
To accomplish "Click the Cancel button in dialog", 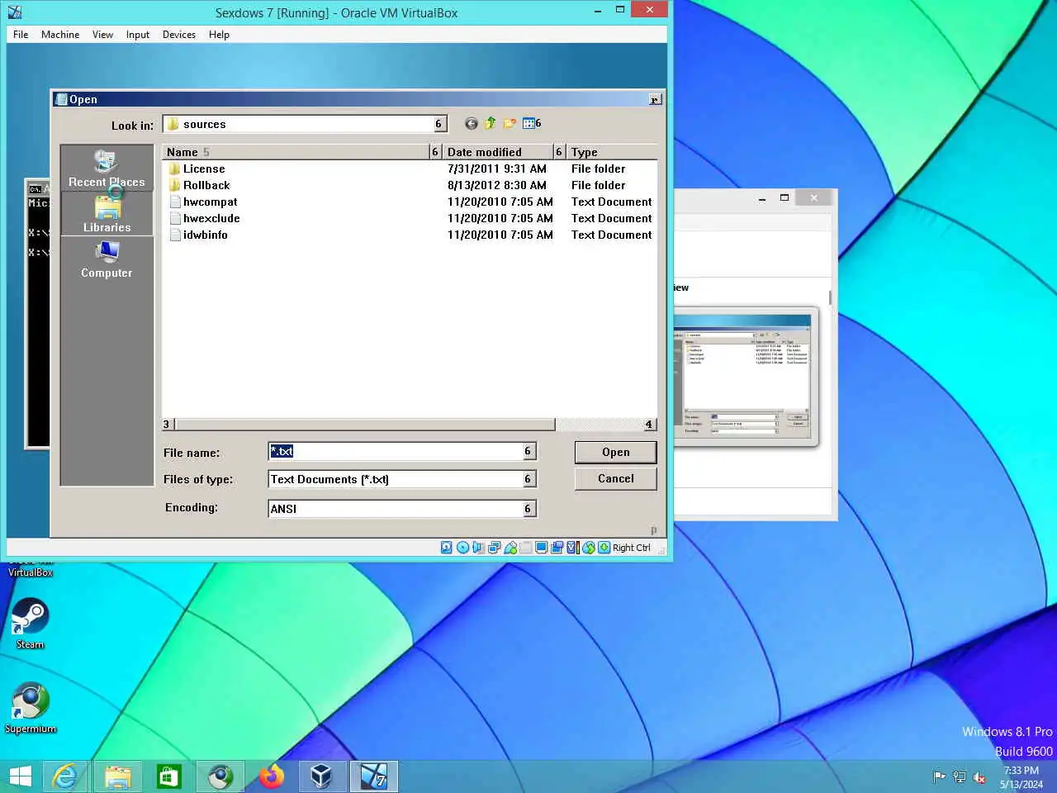I will [x=615, y=478].
